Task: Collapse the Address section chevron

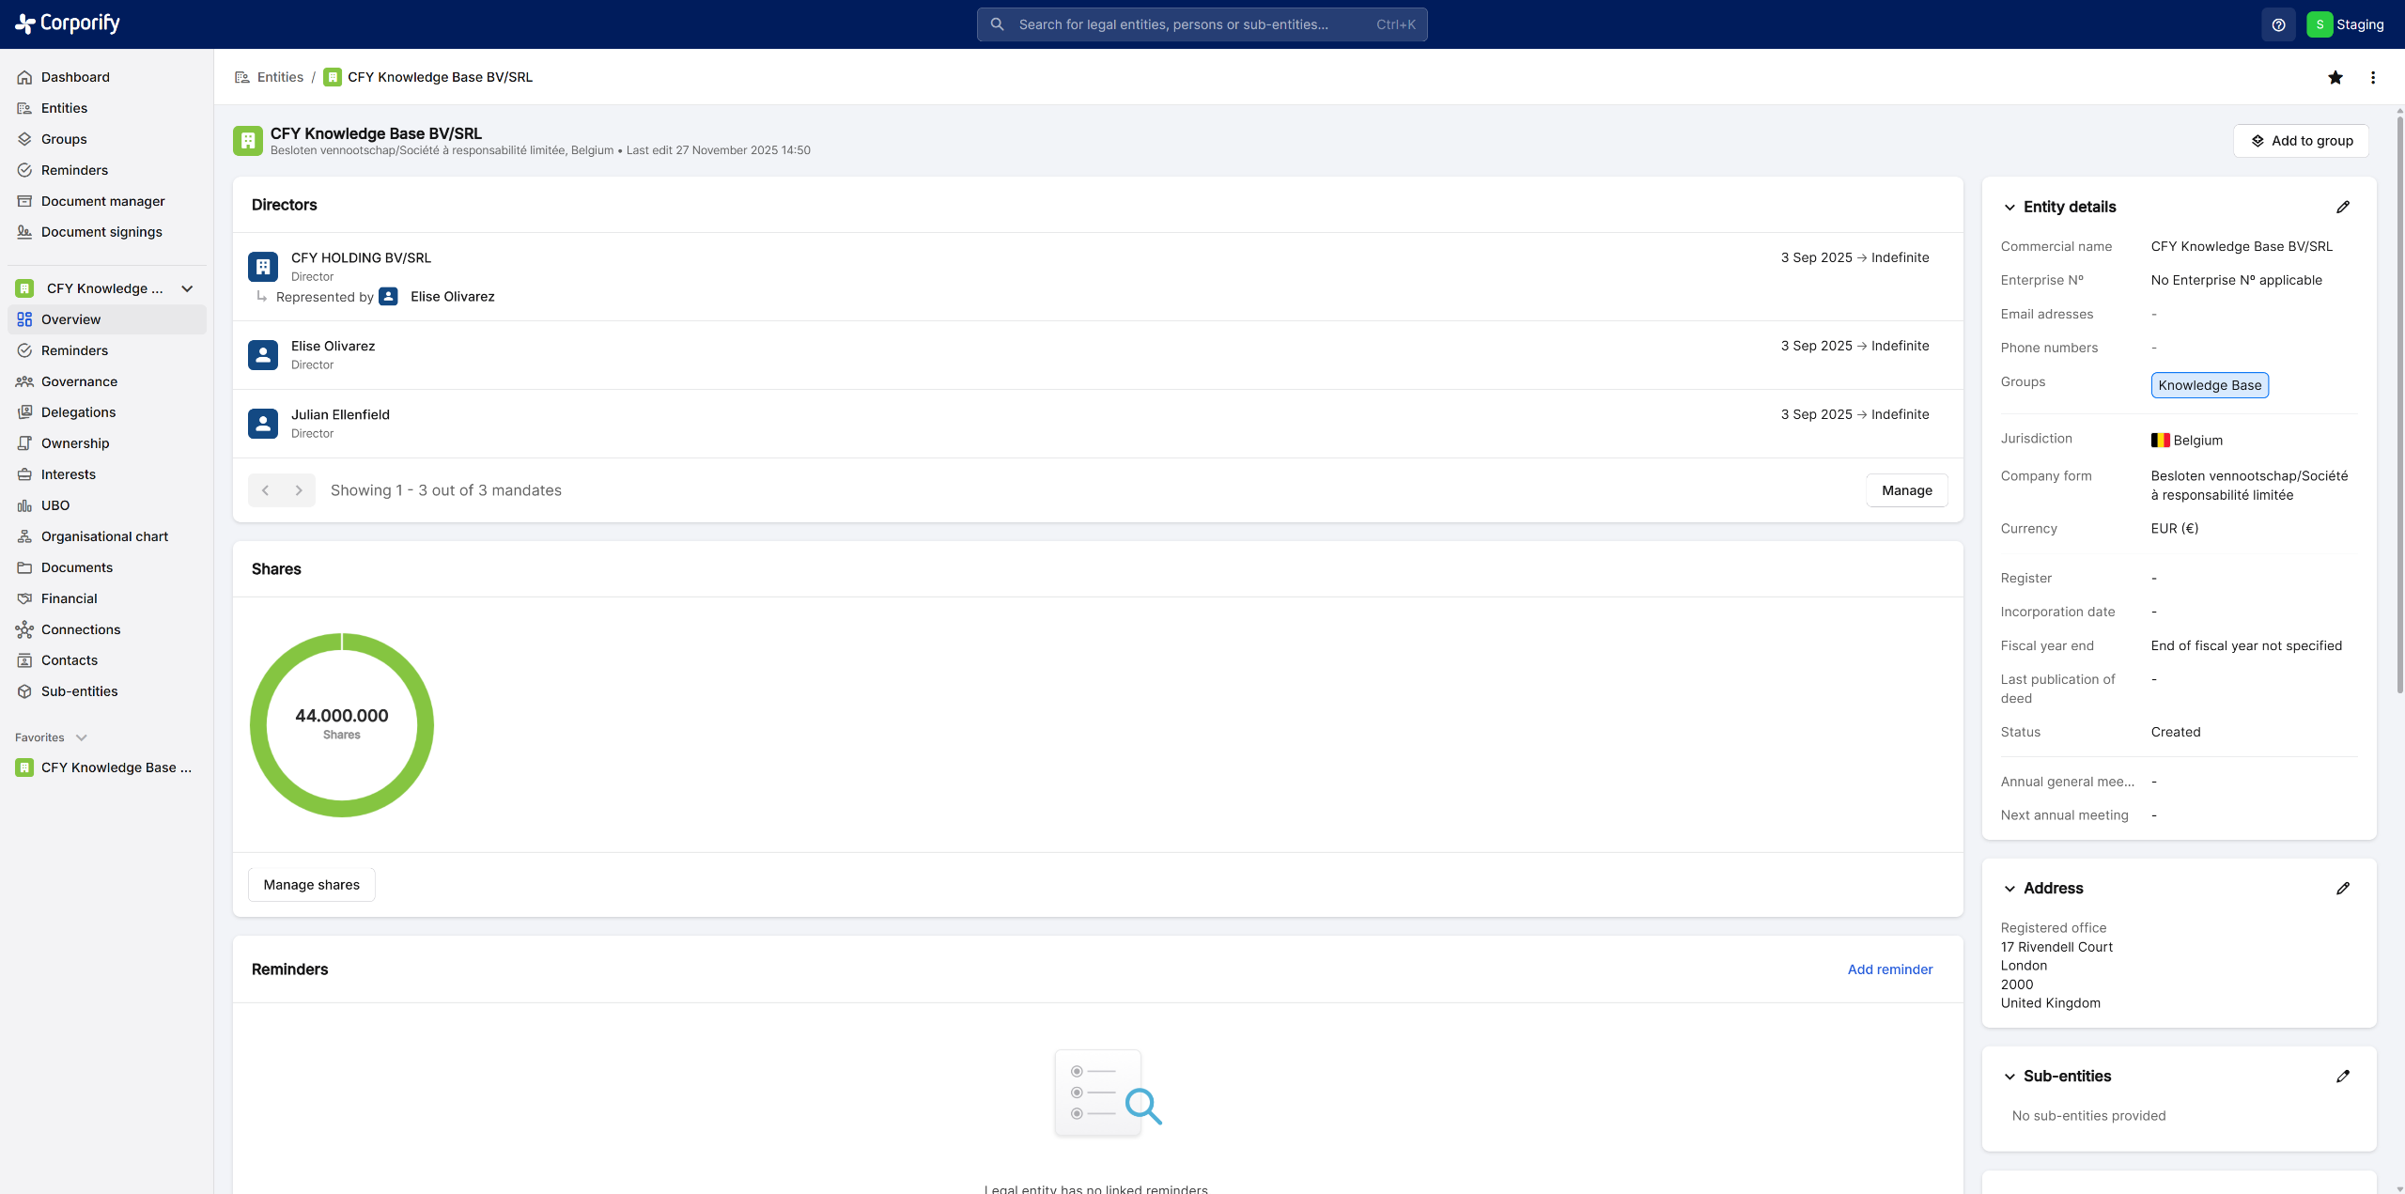Action: click(x=2009, y=888)
